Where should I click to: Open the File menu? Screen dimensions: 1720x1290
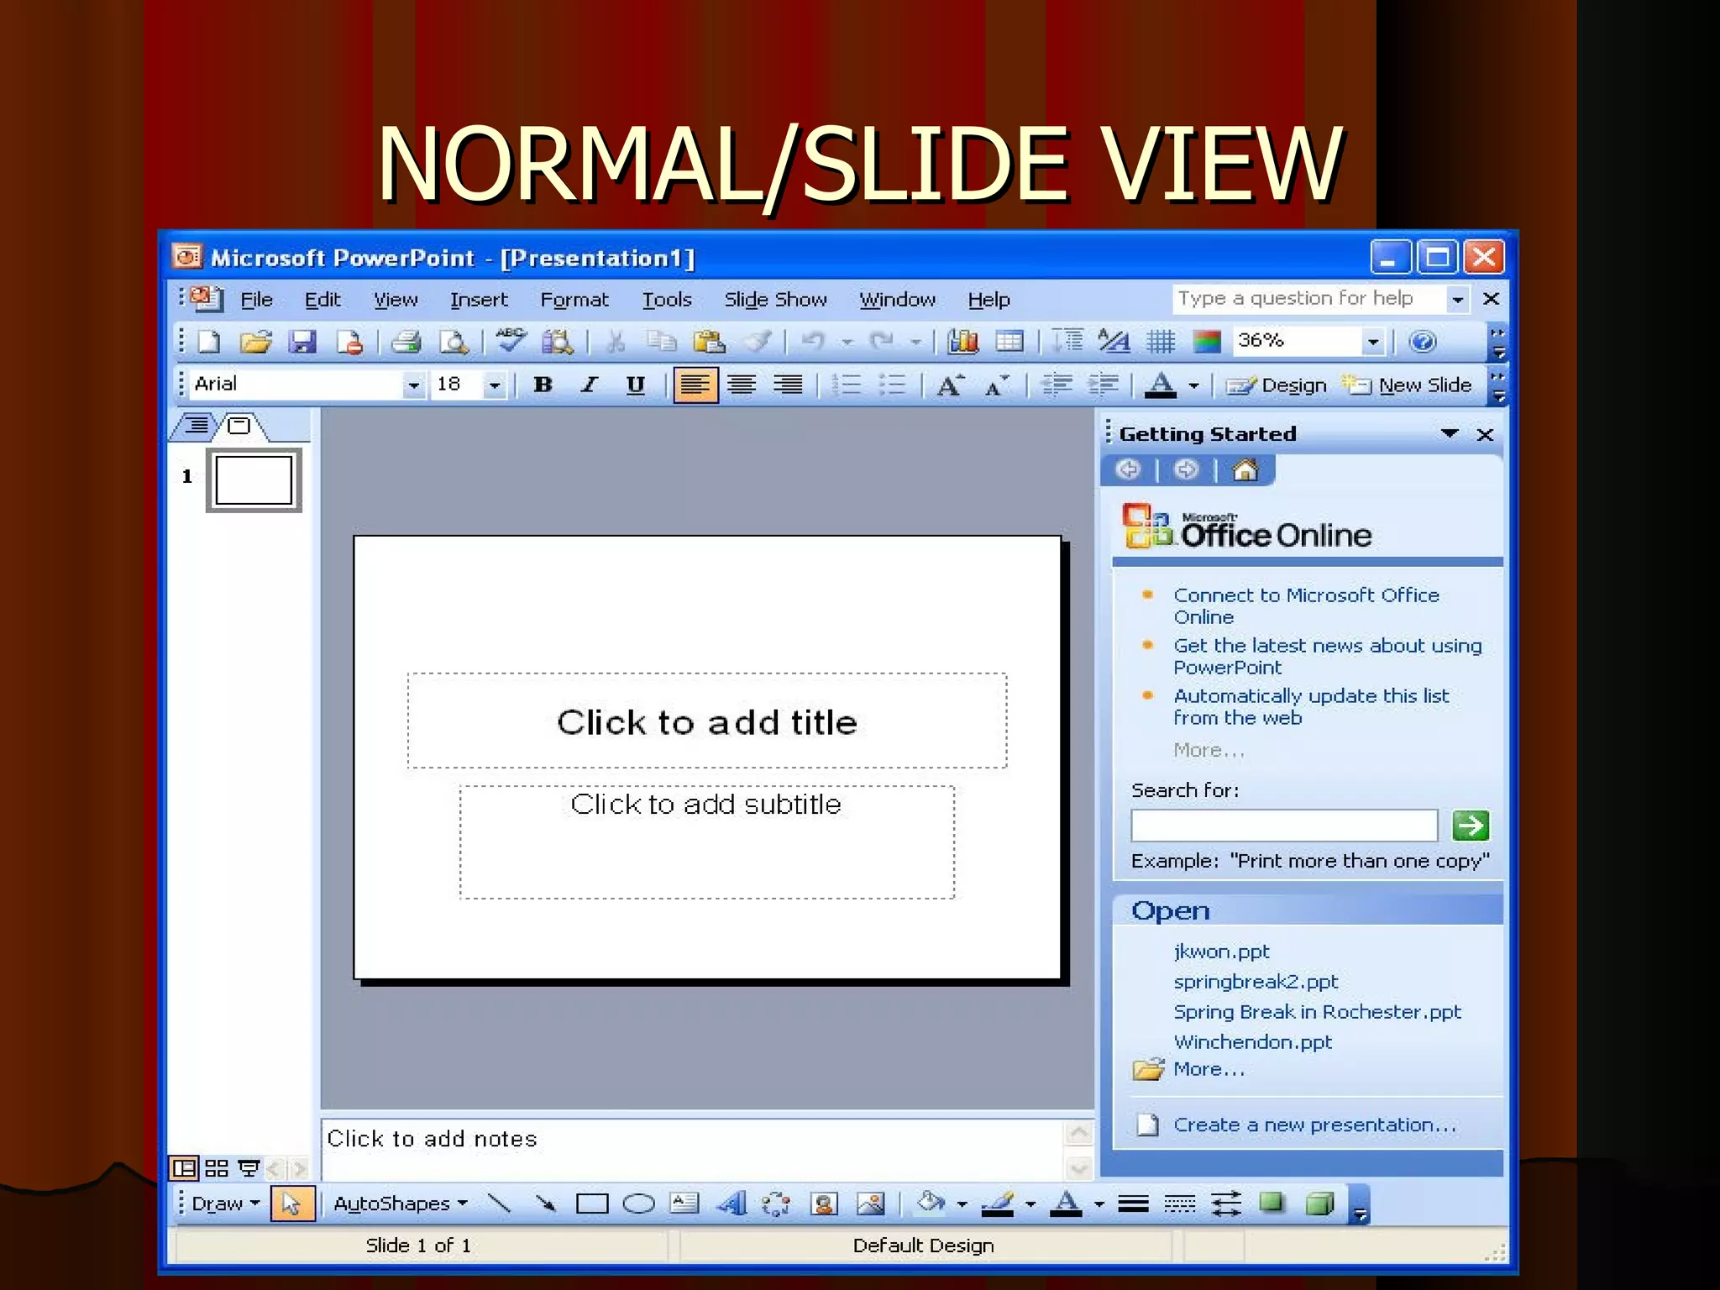(x=256, y=300)
